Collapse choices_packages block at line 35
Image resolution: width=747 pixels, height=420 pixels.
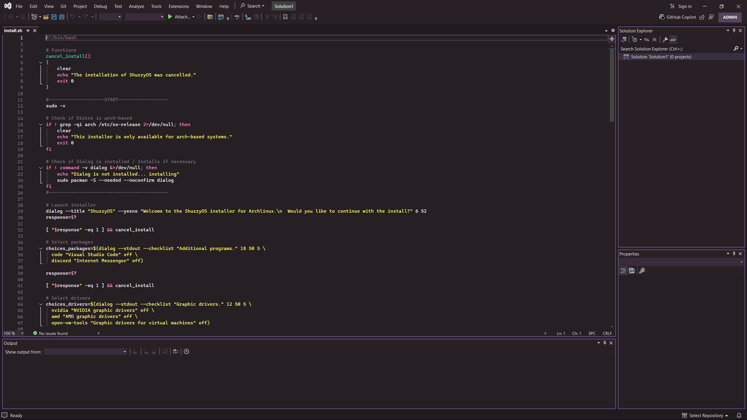point(41,249)
